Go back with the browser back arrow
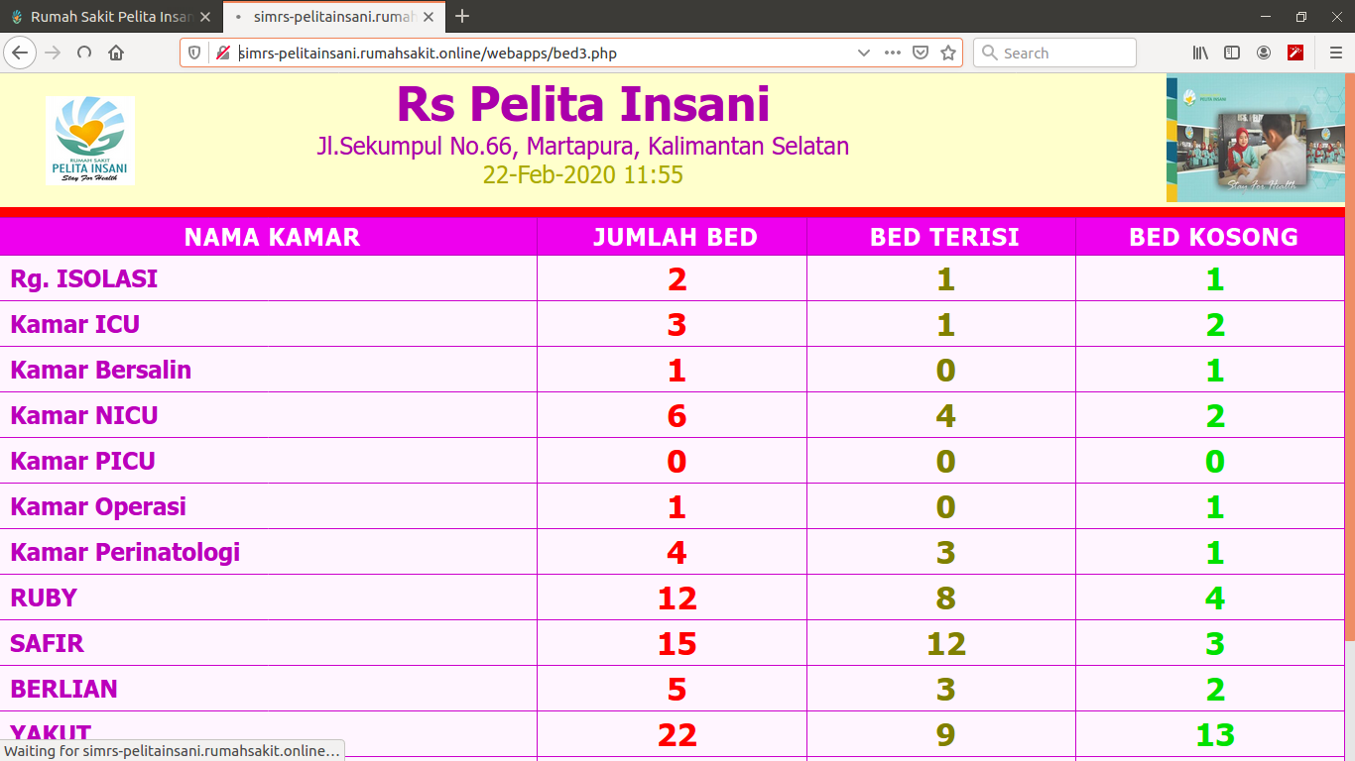The image size is (1355, 761). click(x=20, y=53)
